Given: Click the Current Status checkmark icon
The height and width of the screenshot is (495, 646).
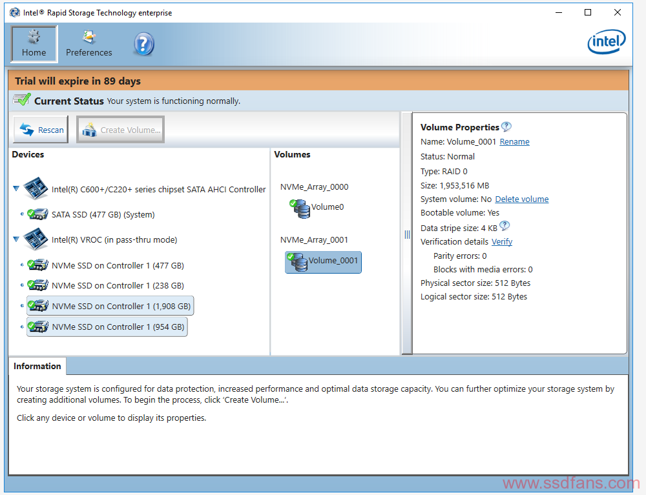Looking at the screenshot, I should (22, 99).
